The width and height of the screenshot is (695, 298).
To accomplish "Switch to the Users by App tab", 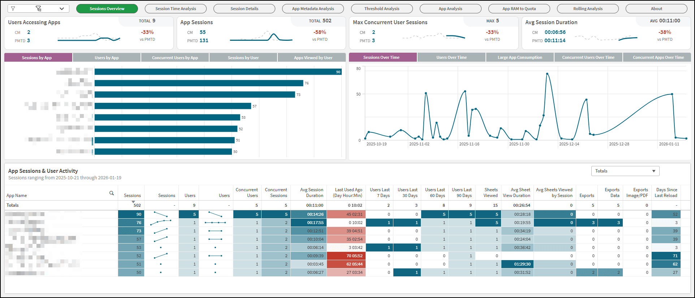I will tap(107, 58).
